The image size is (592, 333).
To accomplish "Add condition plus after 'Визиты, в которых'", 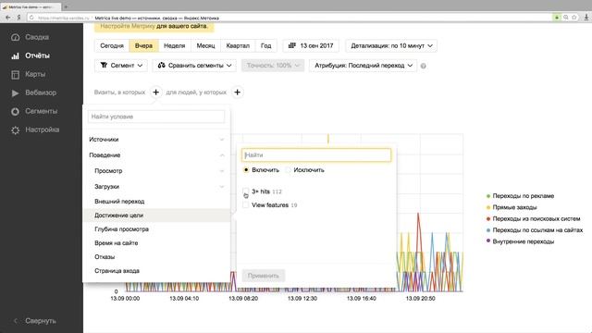I will click(155, 92).
